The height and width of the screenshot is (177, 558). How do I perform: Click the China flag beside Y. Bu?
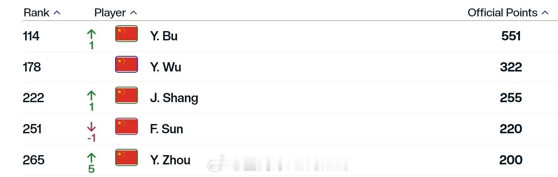coord(127,34)
